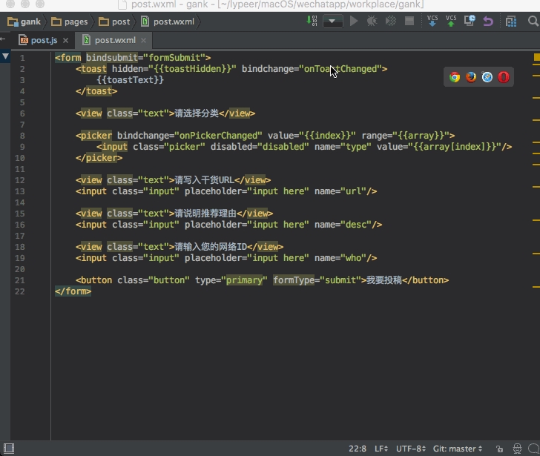Start debugging with the bug icon
540x456 pixels.
tap(372, 22)
